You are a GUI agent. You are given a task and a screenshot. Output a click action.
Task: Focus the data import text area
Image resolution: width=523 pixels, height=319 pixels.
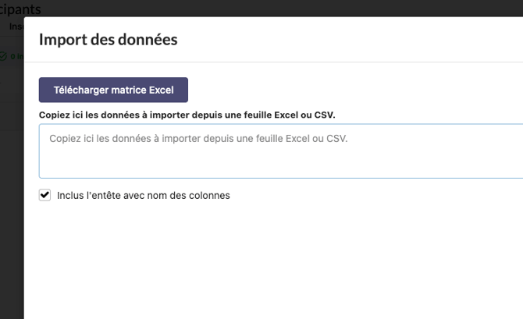click(x=281, y=151)
